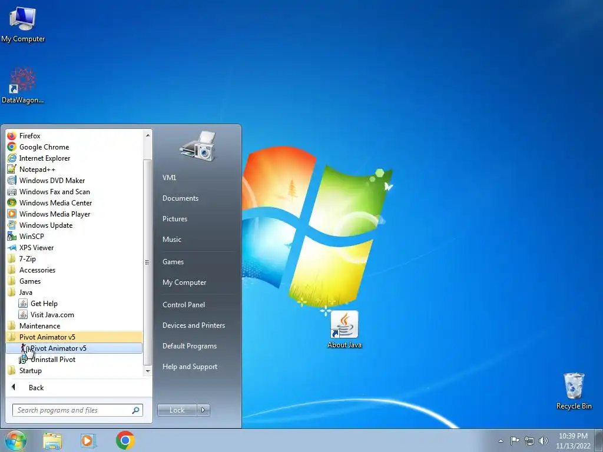Click the user account picture in Start menu
603x452 pixels.
197,146
